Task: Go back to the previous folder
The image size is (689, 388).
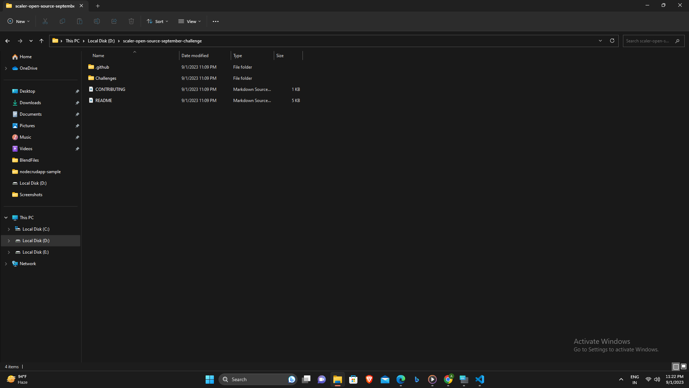Action: [x=7, y=41]
